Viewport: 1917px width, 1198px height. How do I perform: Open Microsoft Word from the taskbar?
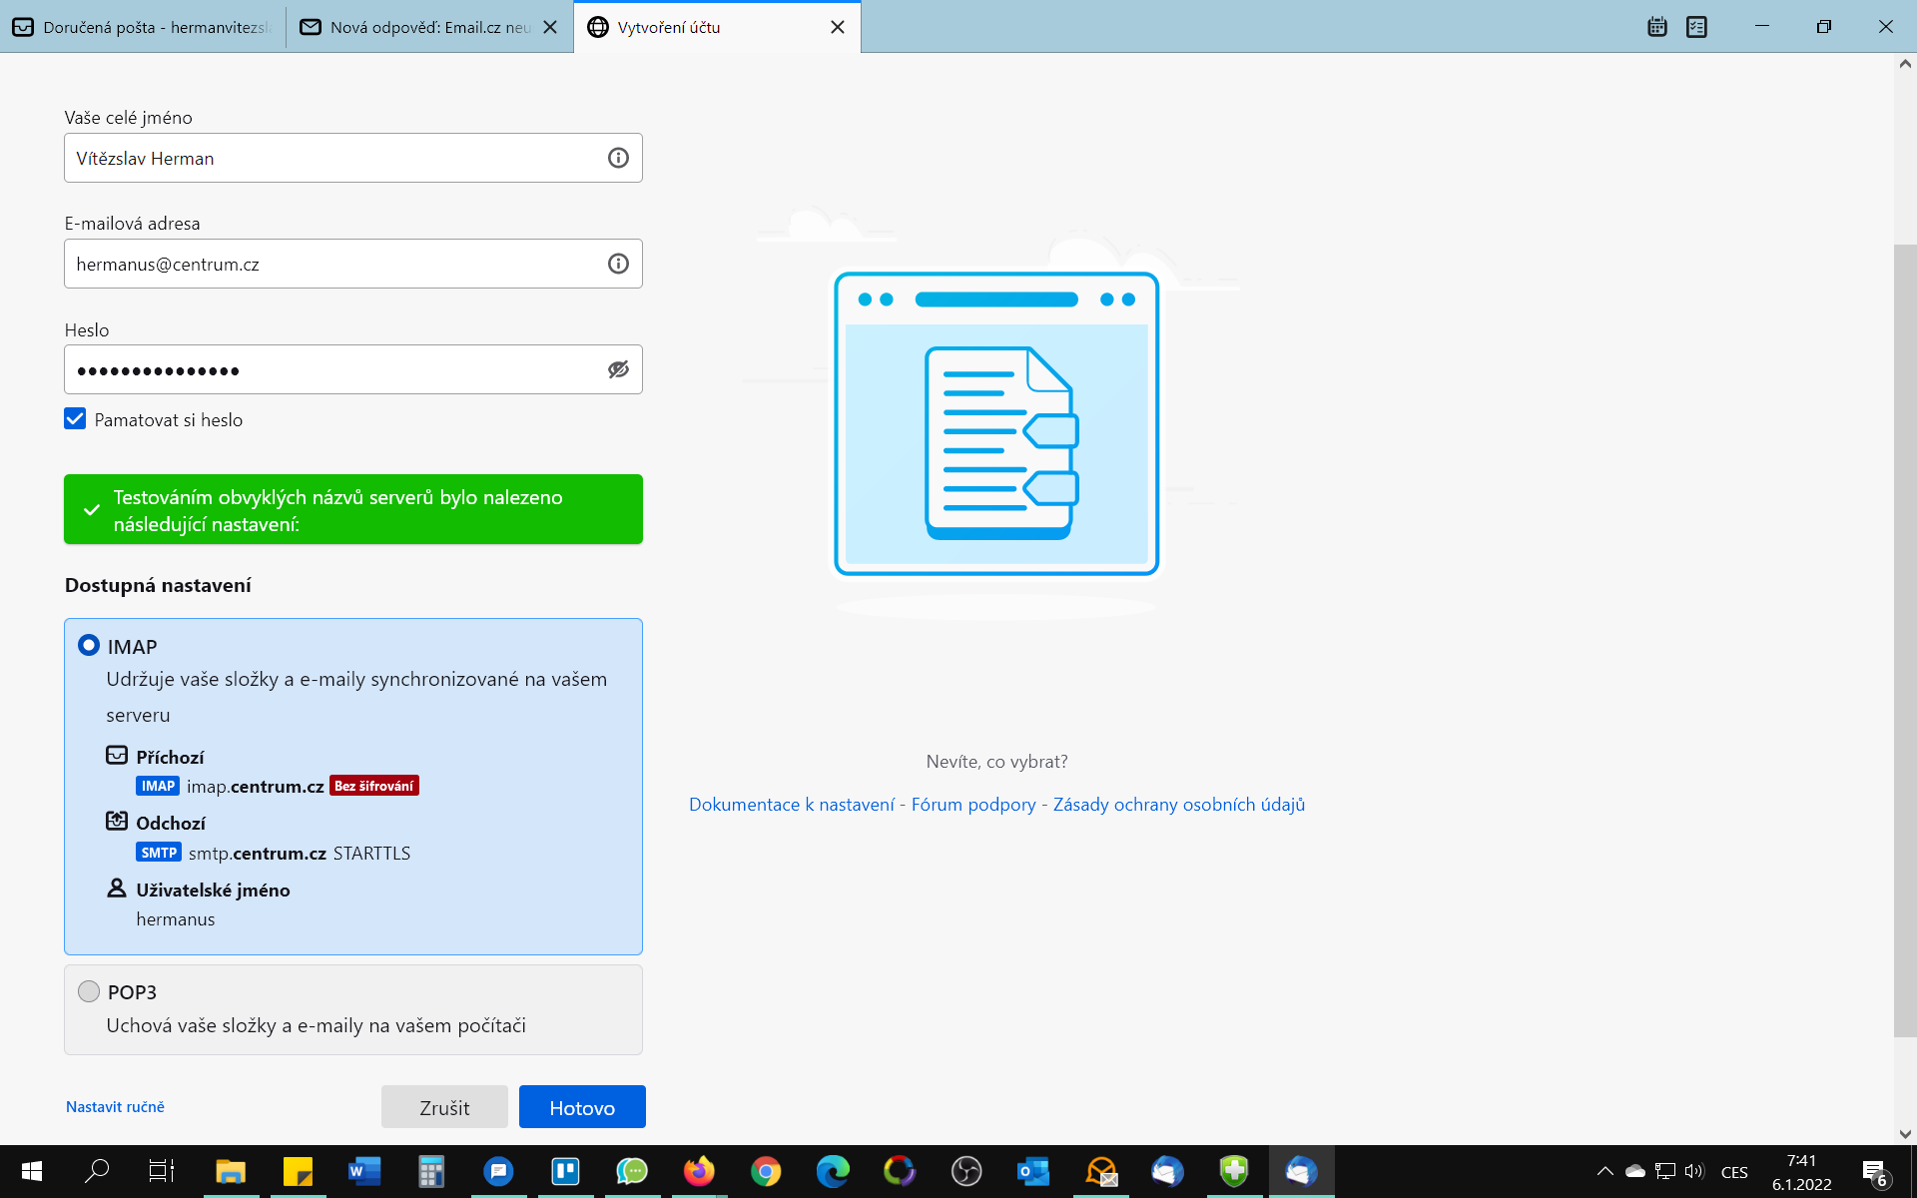pos(364,1171)
